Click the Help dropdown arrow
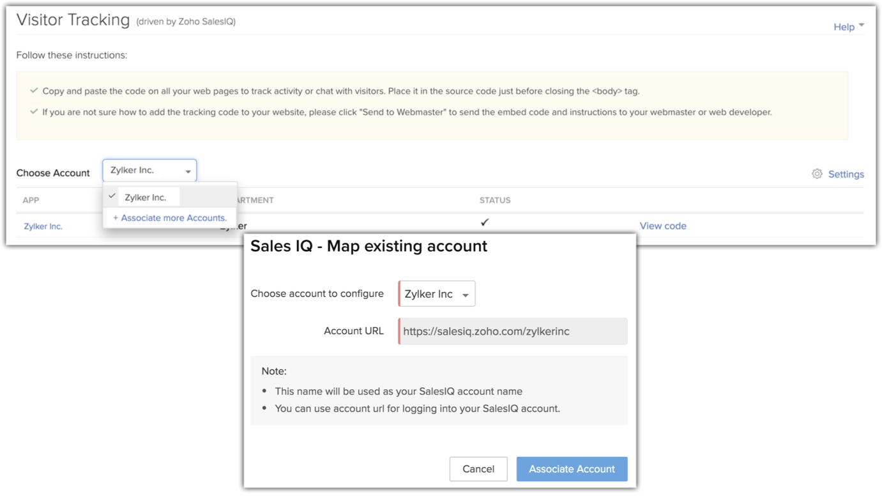 [x=862, y=25]
